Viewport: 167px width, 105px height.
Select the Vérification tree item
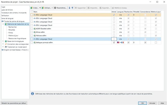(5, 16)
